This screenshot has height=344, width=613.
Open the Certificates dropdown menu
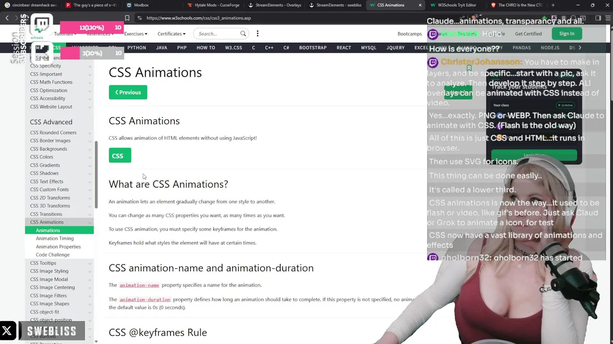click(171, 33)
